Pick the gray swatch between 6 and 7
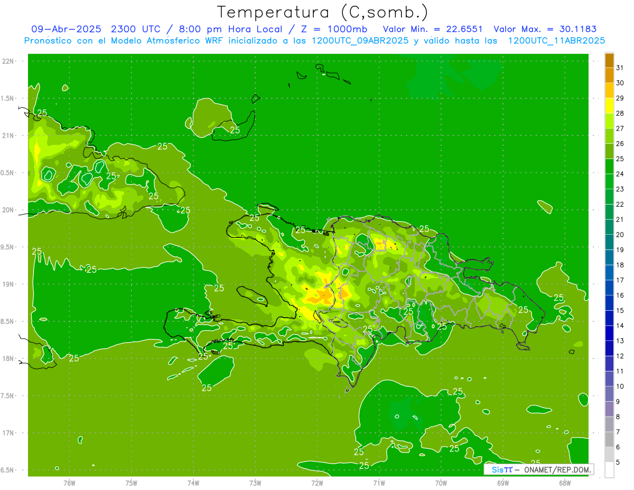This screenshot has width=634, height=490. [609, 439]
